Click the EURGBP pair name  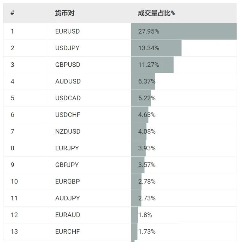pos(67,181)
